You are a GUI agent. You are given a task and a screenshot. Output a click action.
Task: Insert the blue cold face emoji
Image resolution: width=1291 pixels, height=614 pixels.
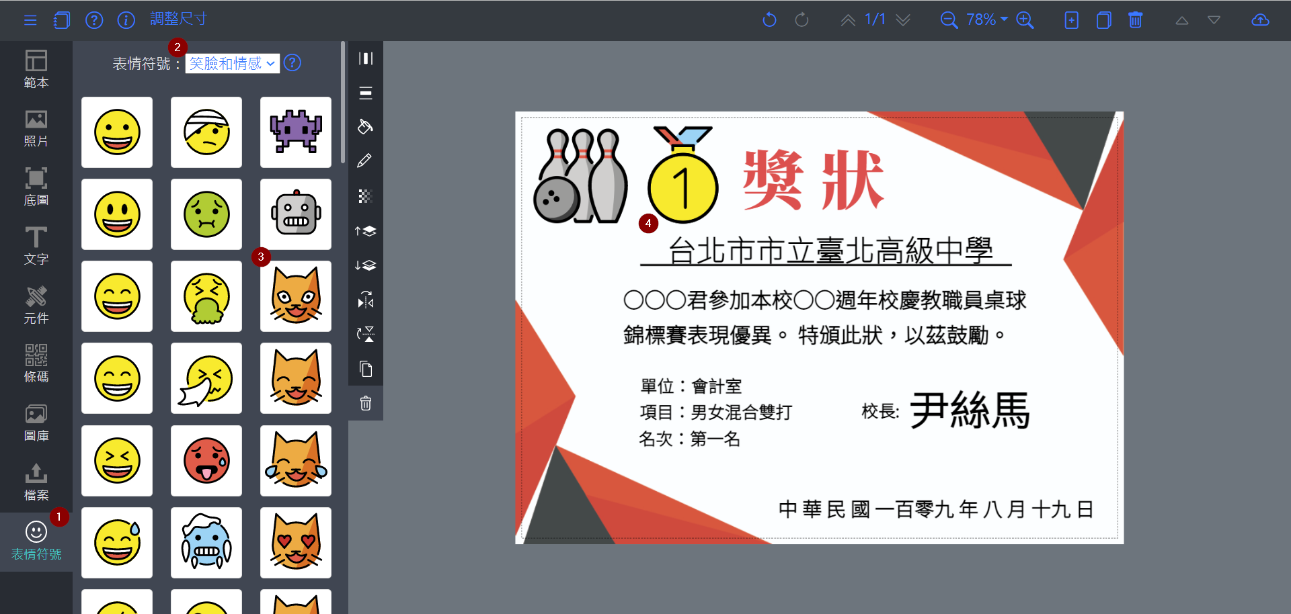coord(206,543)
